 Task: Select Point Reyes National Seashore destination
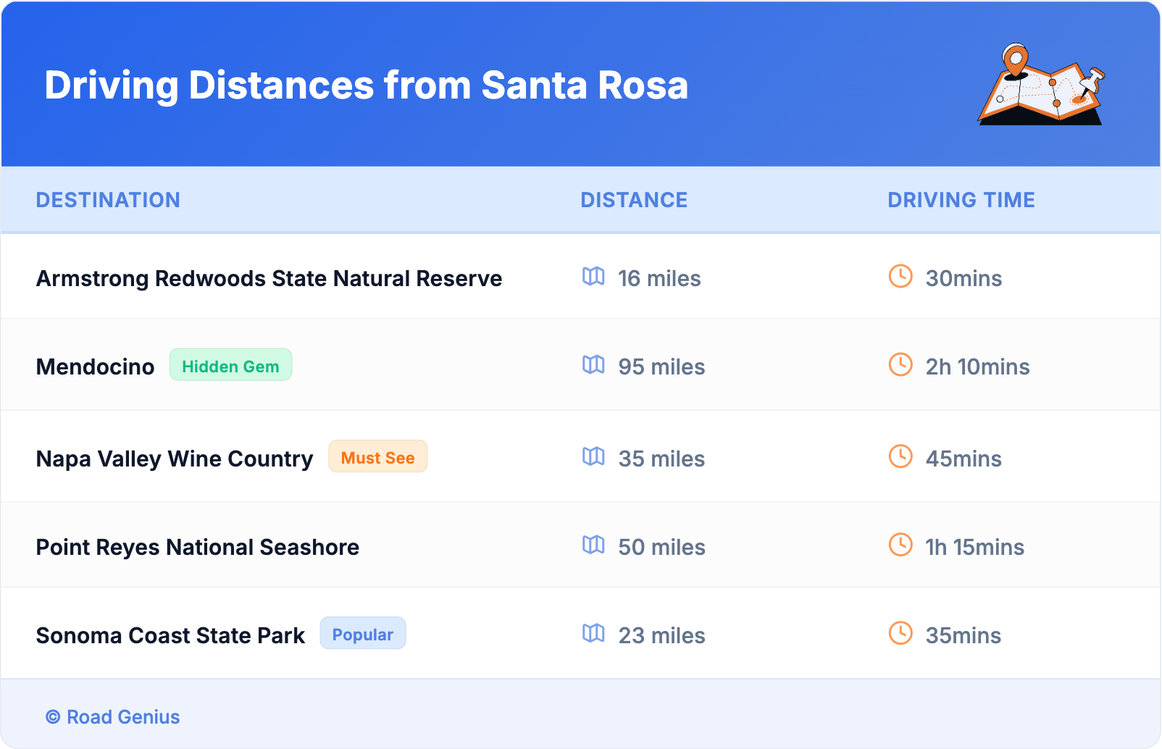point(198,547)
